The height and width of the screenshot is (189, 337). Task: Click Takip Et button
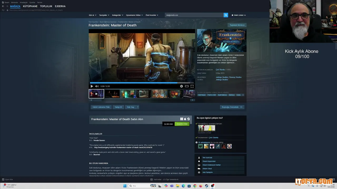pos(118,107)
